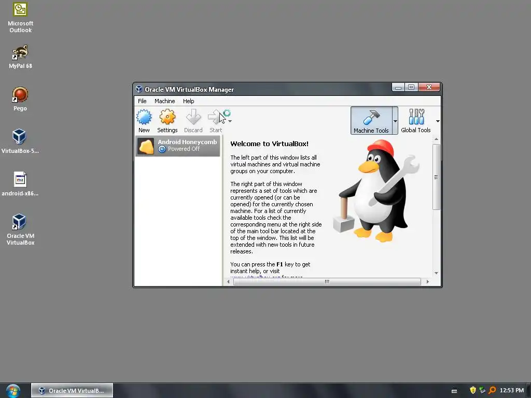
Task: Minimize the VirtualBox Manager window
Action: 398,87
